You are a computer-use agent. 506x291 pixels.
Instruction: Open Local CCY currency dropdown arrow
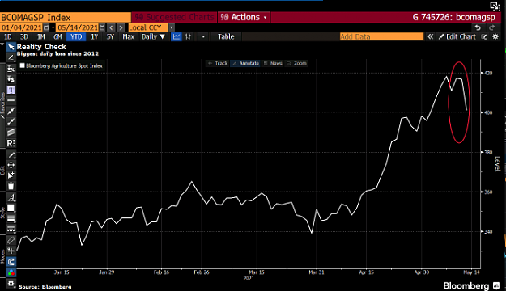pos(172,27)
